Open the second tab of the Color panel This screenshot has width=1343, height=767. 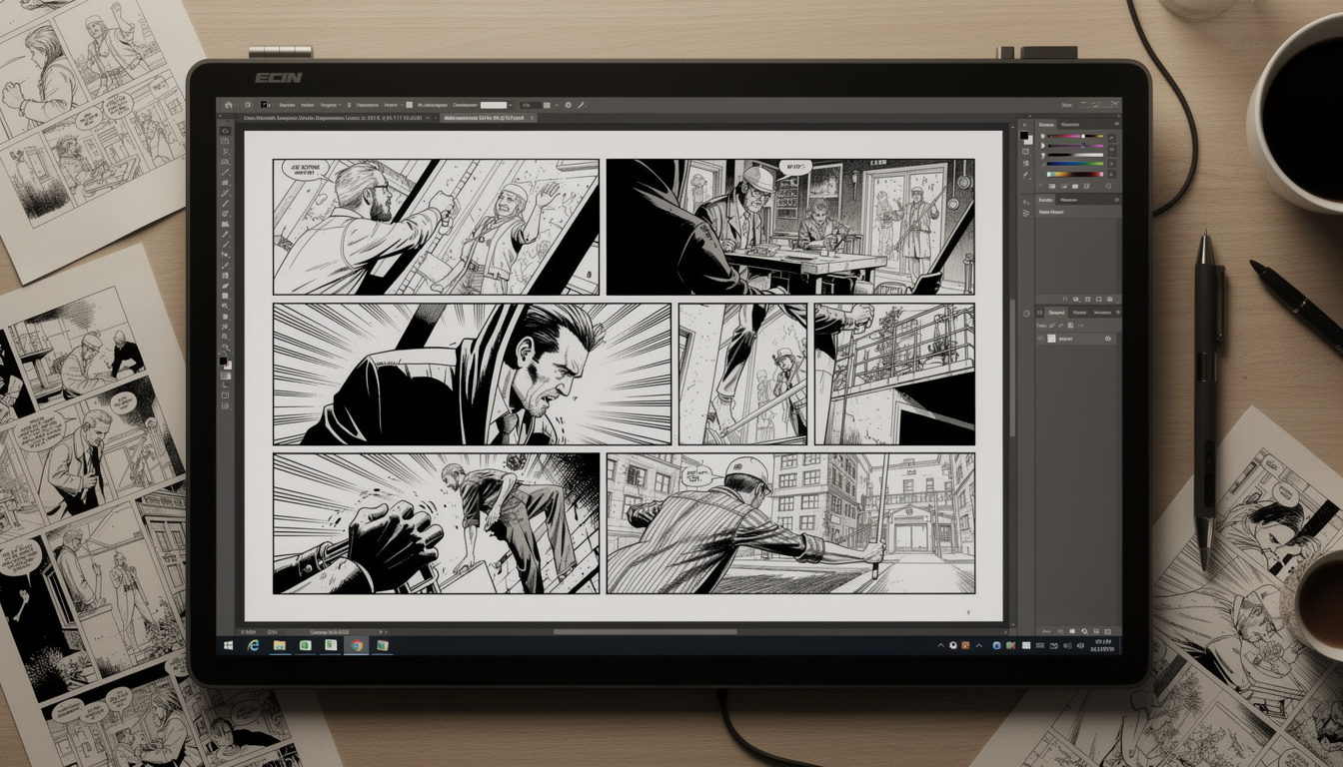pos(1070,125)
